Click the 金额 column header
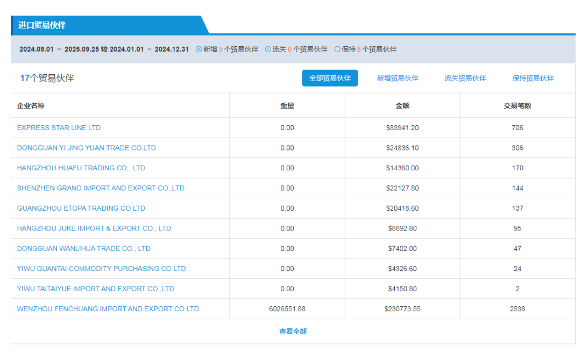Screen dimensions: 581x352 click(402, 106)
